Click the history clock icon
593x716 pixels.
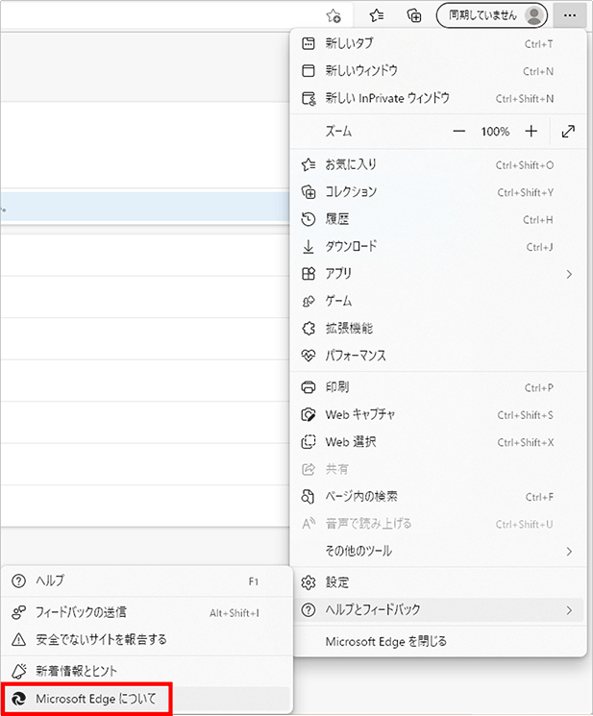click(309, 219)
